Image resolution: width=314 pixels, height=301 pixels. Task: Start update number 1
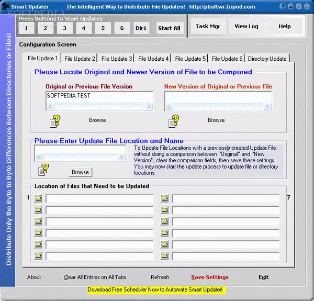[x=26, y=28]
